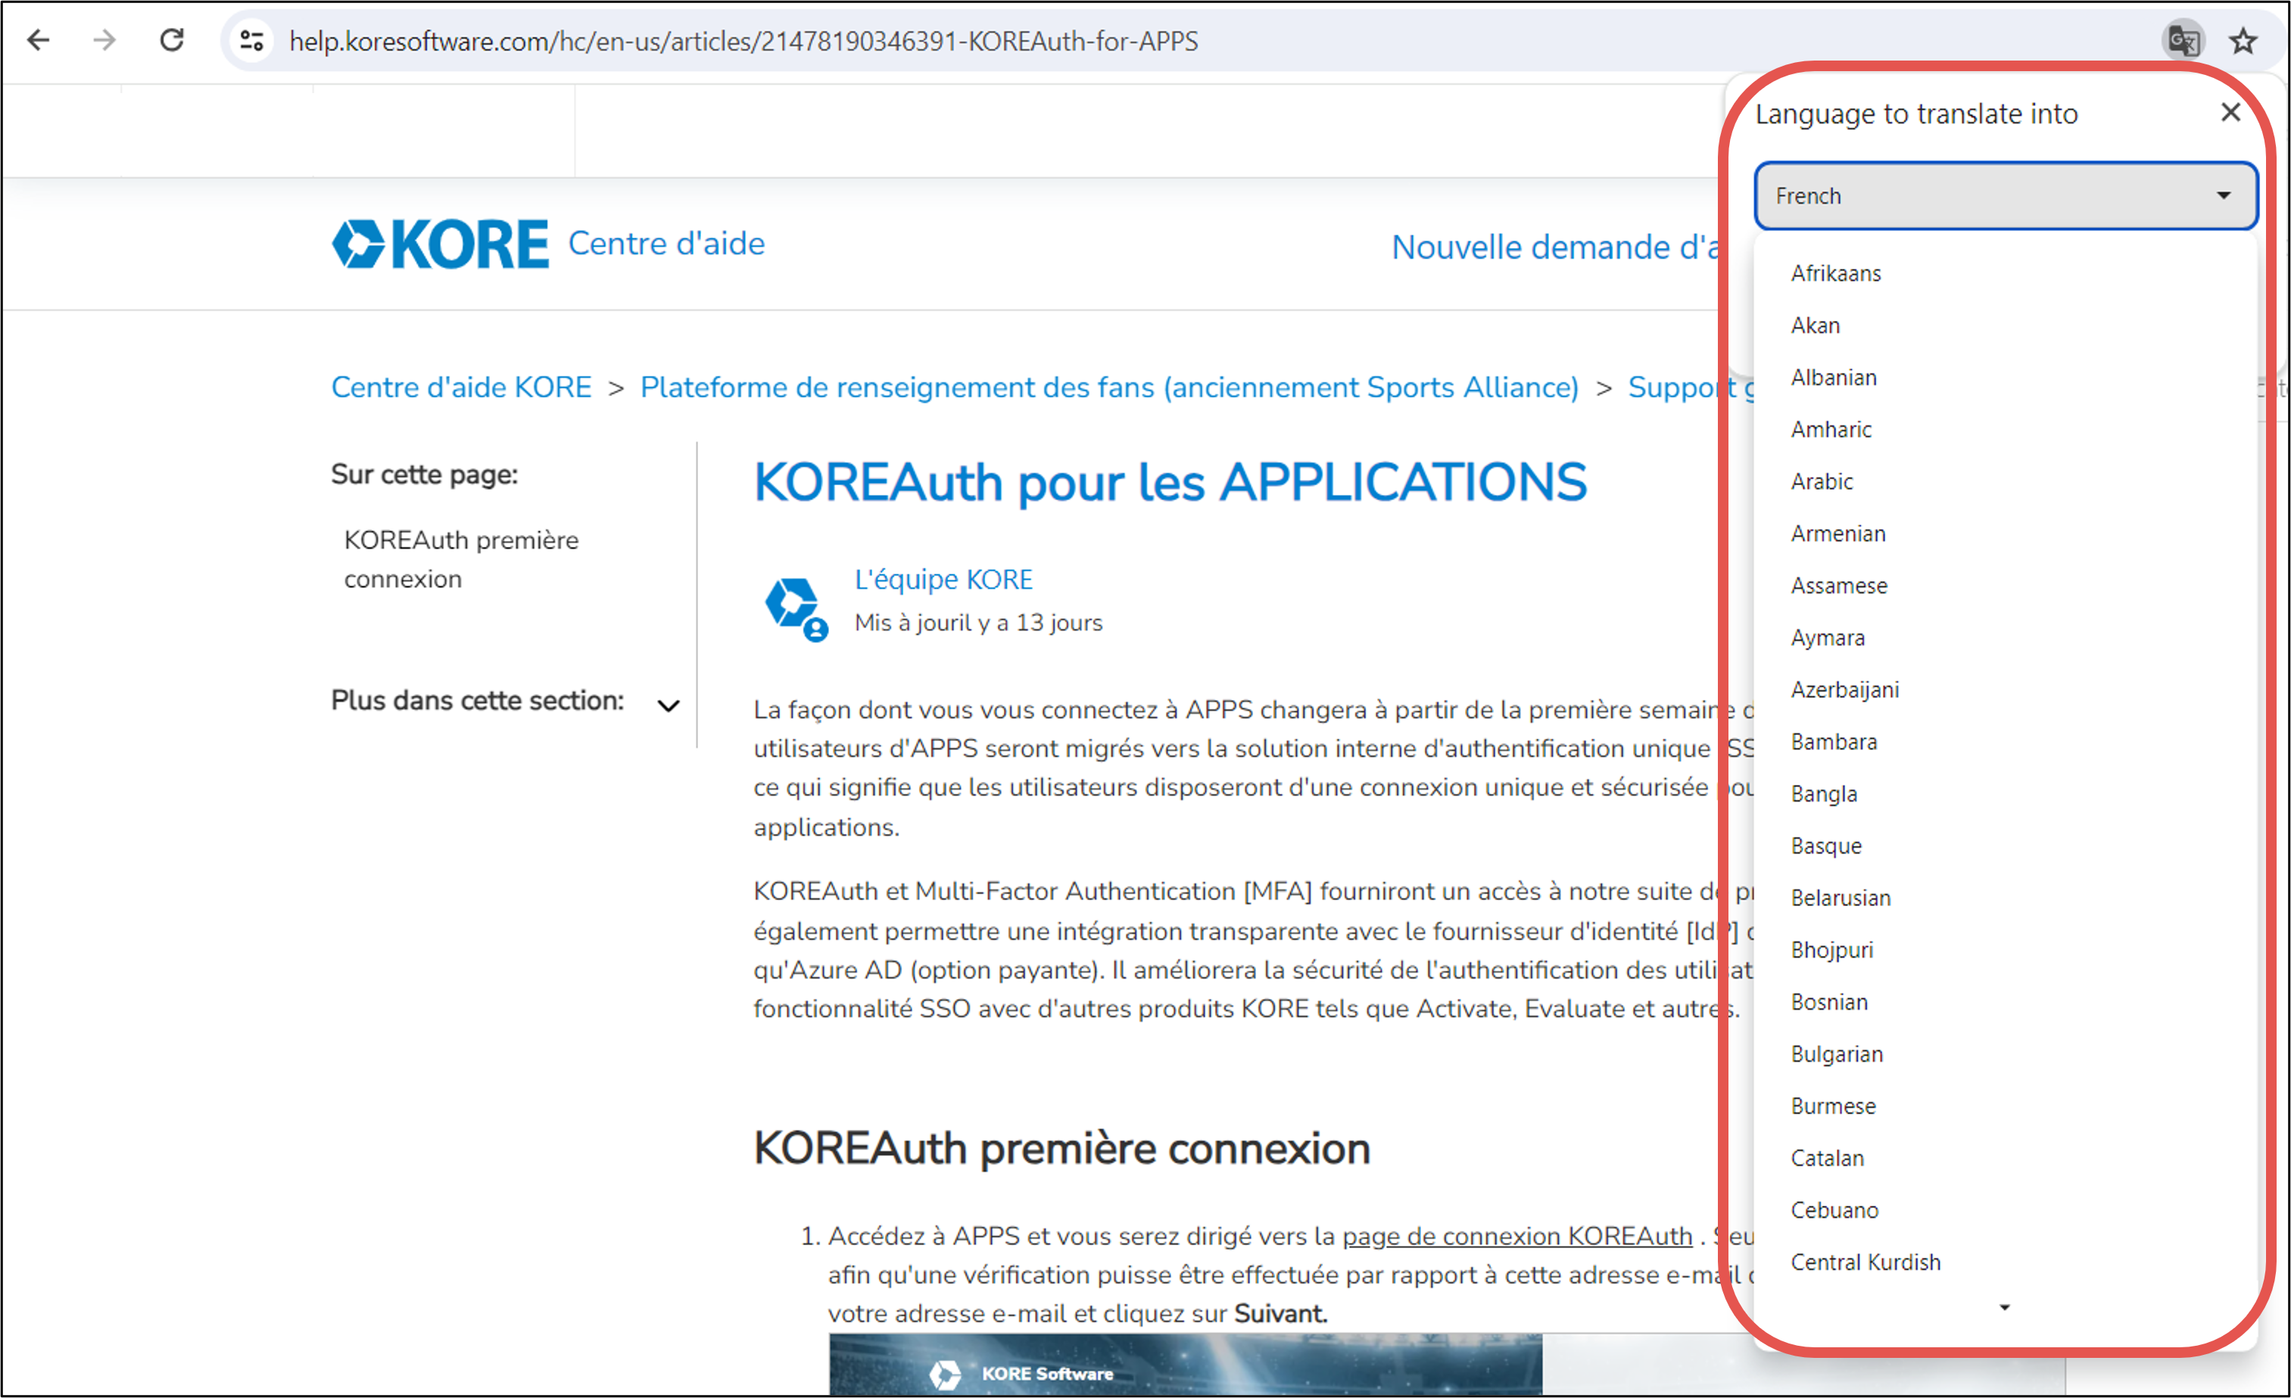Open 'Centre d'aide KORE' breadcrumb
The height and width of the screenshot is (1398, 2291).
click(x=461, y=387)
